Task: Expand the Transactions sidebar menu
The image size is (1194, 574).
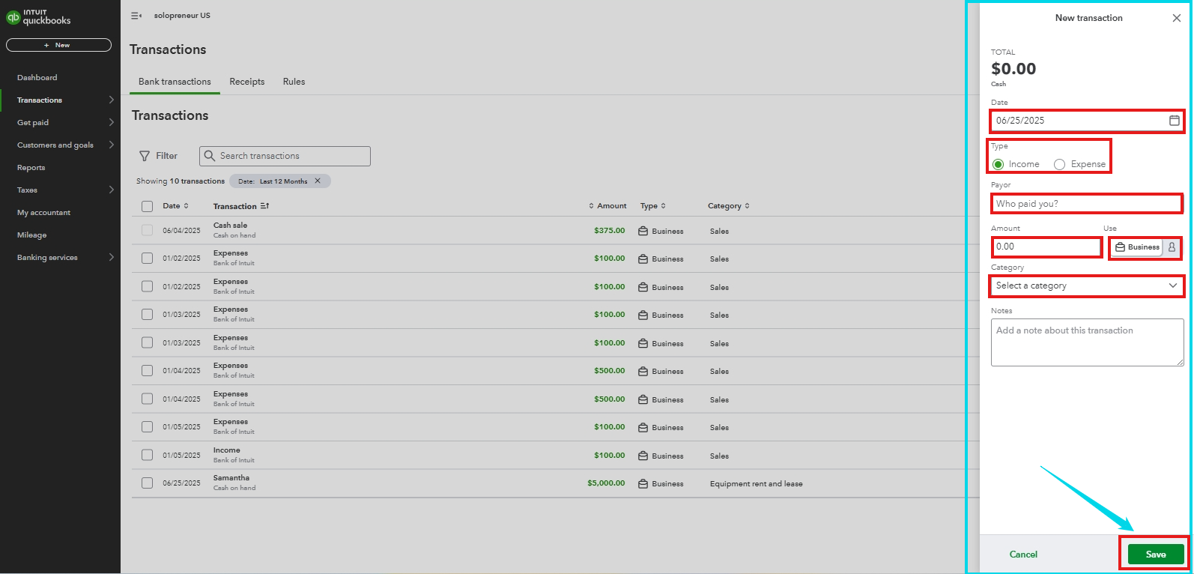Action: [x=111, y=100]
